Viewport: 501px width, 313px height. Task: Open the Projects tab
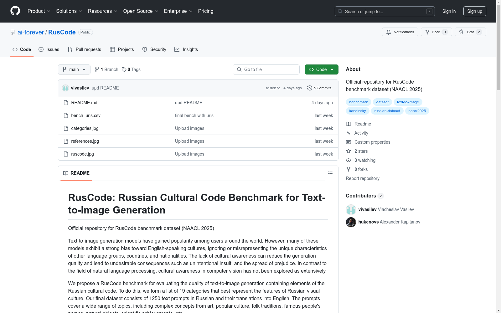pyautogui.click(x=122, y=49)
